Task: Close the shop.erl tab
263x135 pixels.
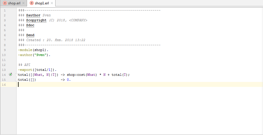Action: [x=23, y=3]
